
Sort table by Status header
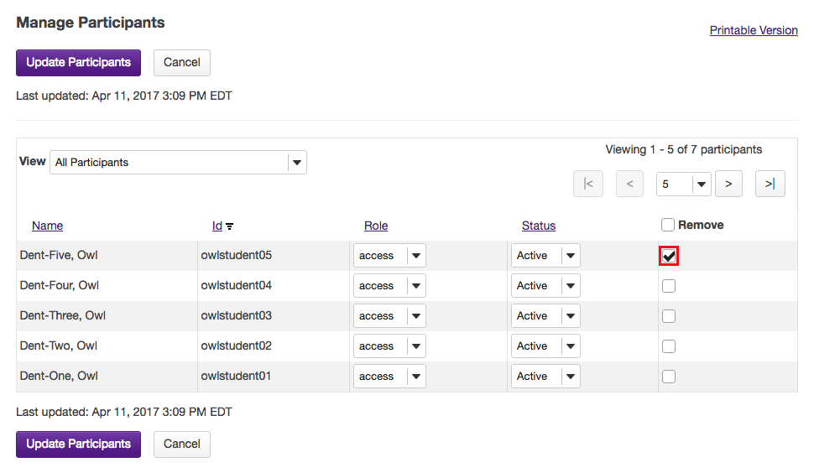[539, 226]
